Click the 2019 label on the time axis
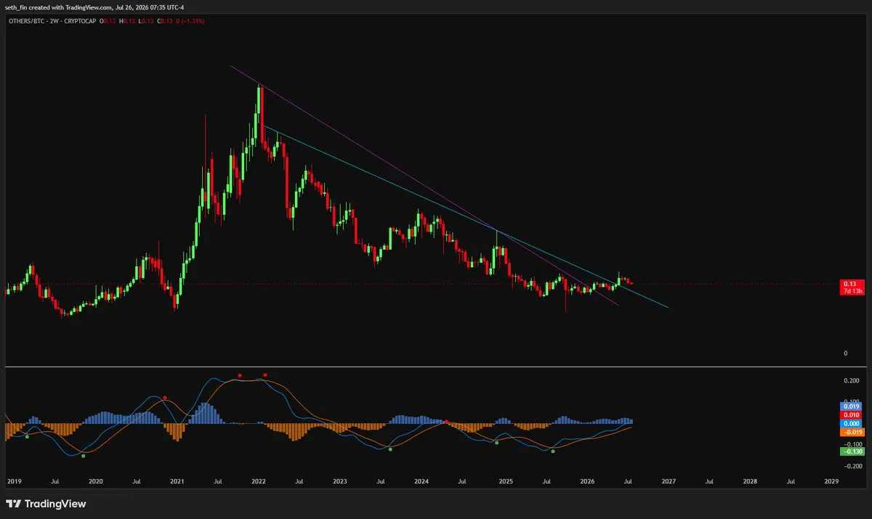Screen dimensions: 872x519 14,481
